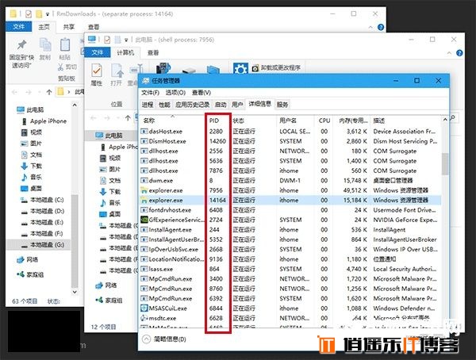Viewport: 476px width, 360px height.
Task: Click up-level arrow in RmDownloads window
Action: click(x=49, y=92)
